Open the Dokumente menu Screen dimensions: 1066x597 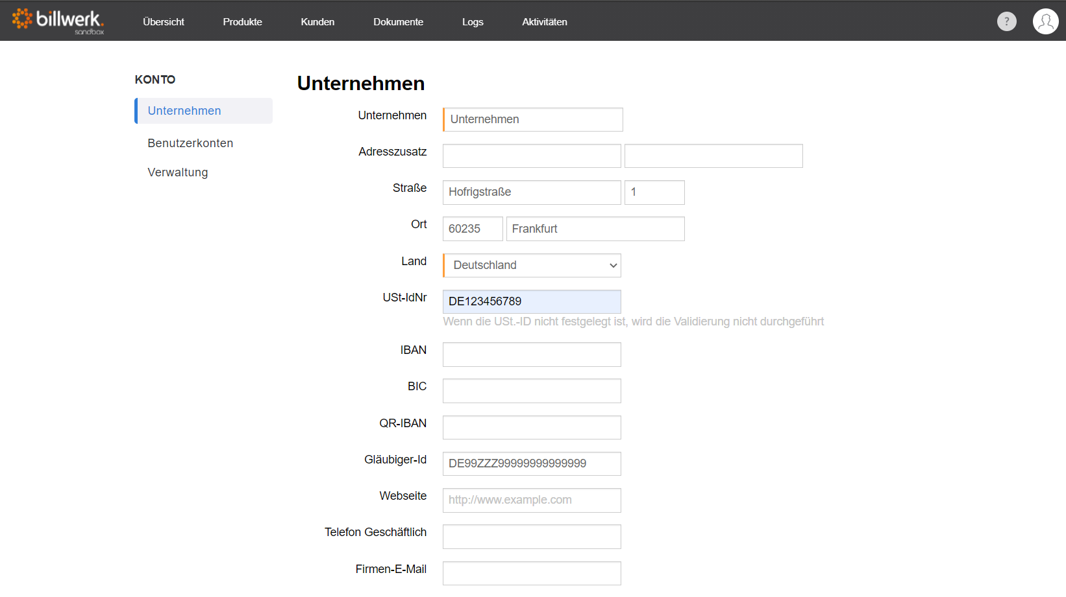[x=398, y=21]
